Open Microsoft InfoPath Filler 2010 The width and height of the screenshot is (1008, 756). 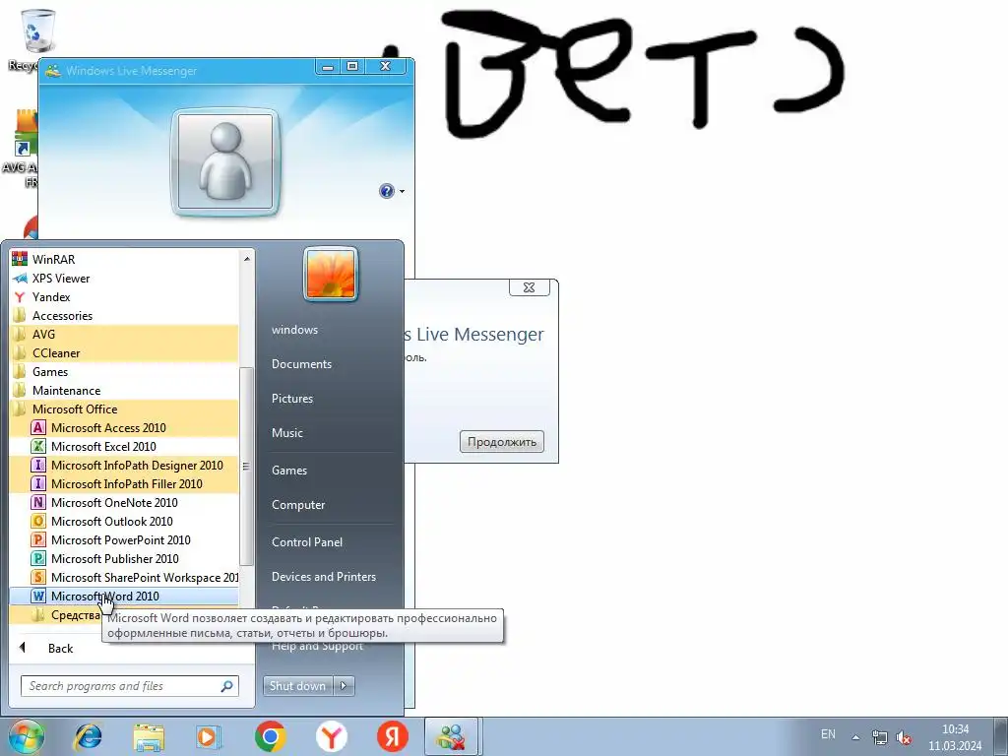[x=123, y=483]
